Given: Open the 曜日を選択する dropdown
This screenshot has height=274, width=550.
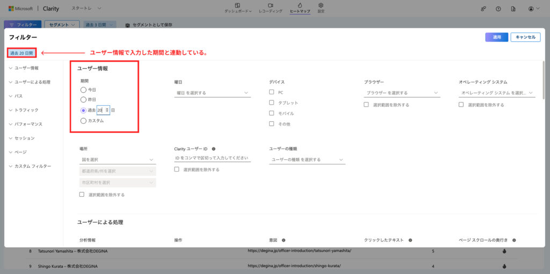Looking at the screenshot, I should point(212,93).
